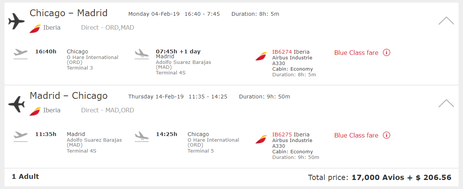Open info icon for return Blue Class fare

click(x=386, y=135)
